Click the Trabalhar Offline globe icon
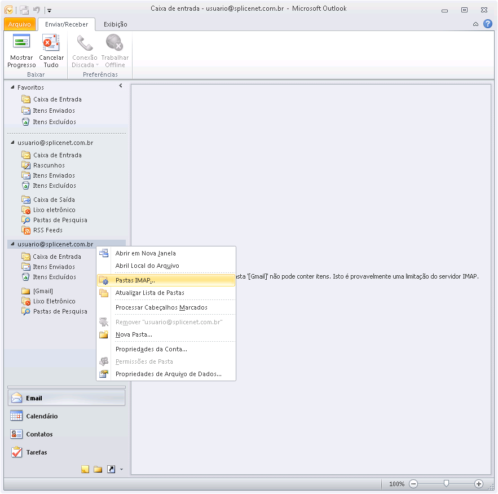 [114, 42]
